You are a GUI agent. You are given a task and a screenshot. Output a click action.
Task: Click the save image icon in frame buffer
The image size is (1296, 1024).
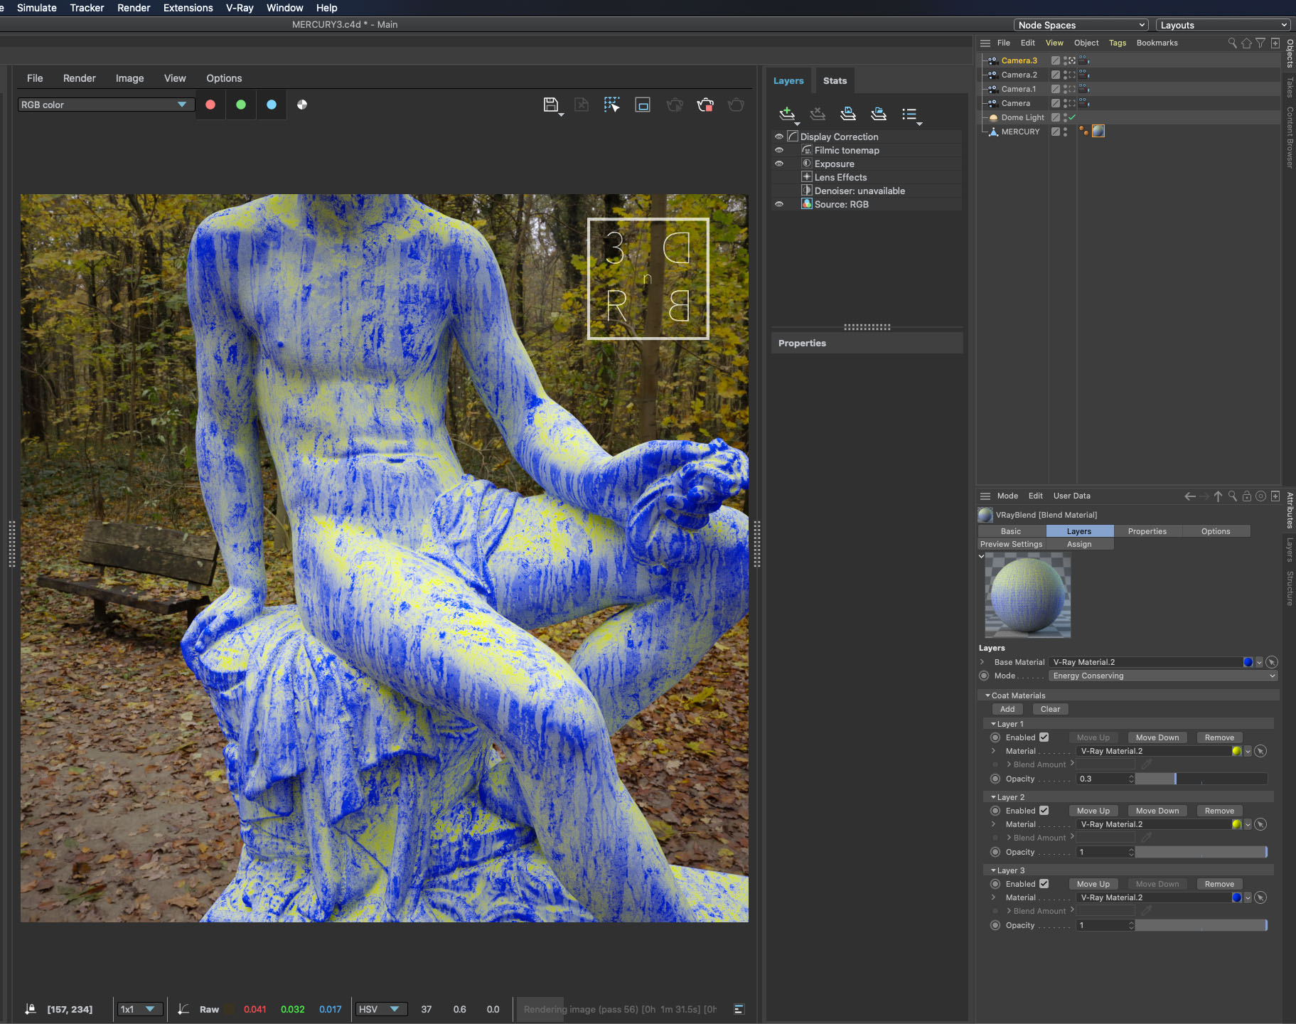point(550,105)
